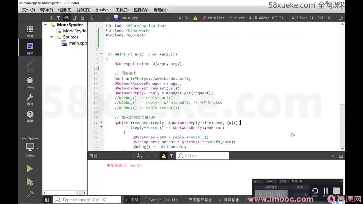This screenshot has width=363, height=204.
Task: Click the project tree filter icon
Action: [x=59, y=18]
